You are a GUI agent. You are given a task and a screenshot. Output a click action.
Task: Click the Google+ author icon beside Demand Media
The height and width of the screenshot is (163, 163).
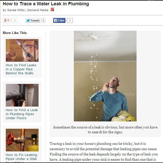[x=52, y=10]
